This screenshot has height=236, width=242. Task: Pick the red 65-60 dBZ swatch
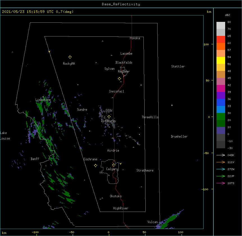tap(221, 40)
